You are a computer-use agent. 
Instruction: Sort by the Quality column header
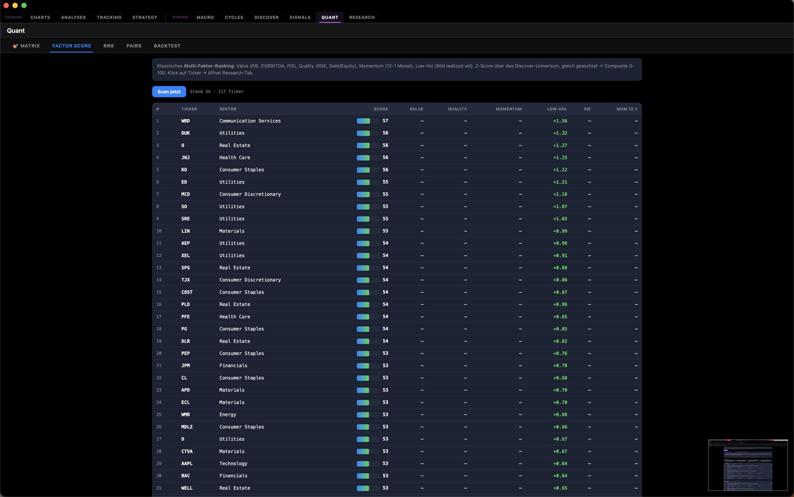[x=457, y=109]
